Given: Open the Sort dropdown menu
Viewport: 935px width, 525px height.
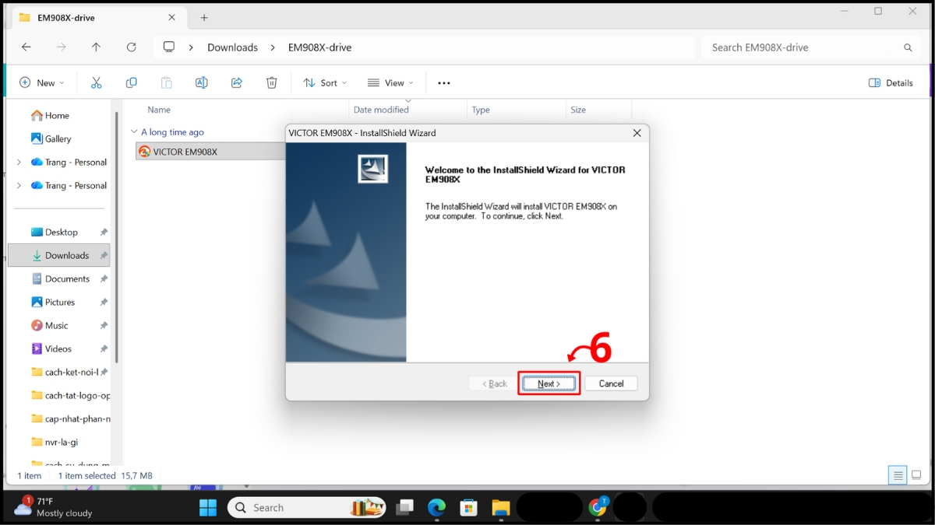Looking at the screenshot, I should click(325, 82).
